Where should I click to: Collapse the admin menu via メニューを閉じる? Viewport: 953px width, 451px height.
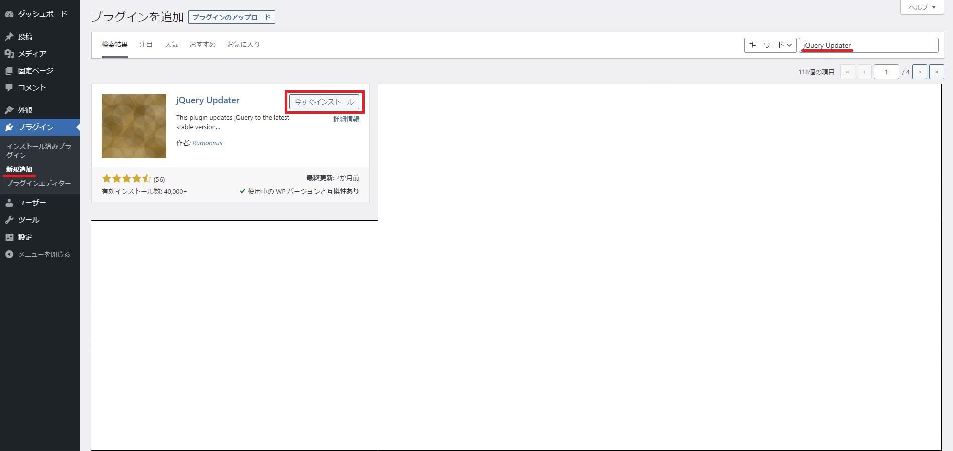point(9,254)
